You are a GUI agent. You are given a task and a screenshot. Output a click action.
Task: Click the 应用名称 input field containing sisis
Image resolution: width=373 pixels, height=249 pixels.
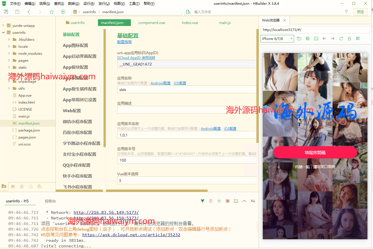[x=186, y=90]
